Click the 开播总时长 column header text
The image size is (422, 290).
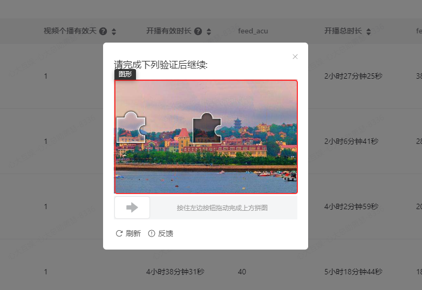coord(343,31)
